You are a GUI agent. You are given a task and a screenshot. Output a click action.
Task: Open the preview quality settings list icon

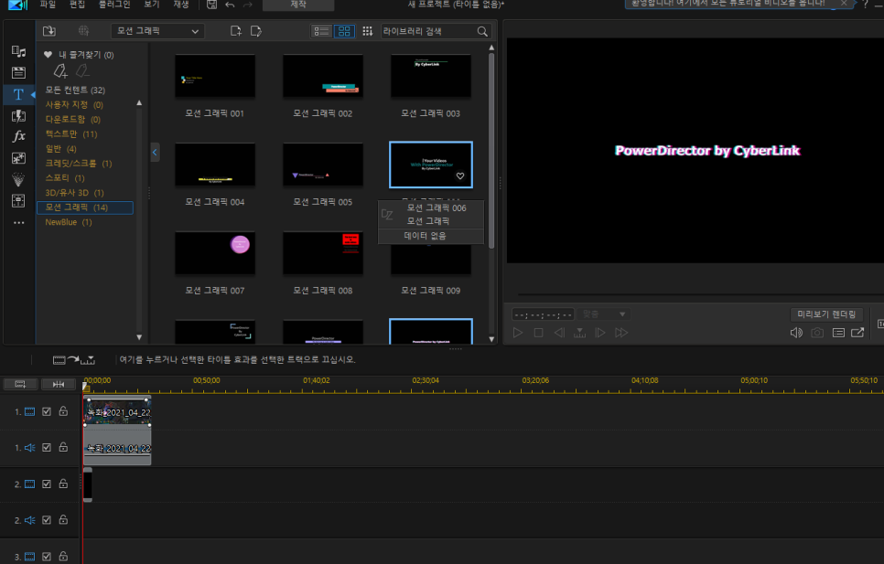838,333
